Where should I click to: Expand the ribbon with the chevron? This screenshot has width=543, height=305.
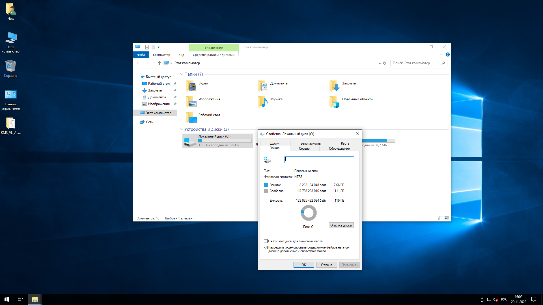(x=441, y=55)
